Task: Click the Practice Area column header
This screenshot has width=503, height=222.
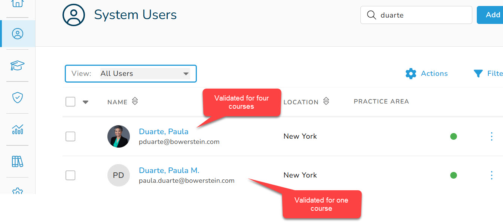Action: click(381, 101)
